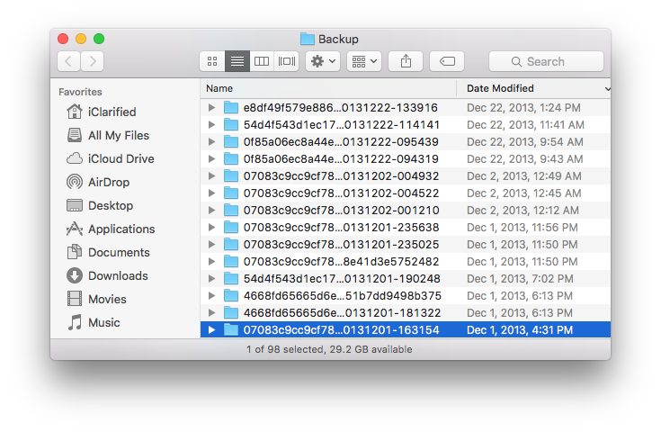Expand the selected 07083c9cc9cf78...163154 folder
The image size is (661, 432).
tap(211, 330)
